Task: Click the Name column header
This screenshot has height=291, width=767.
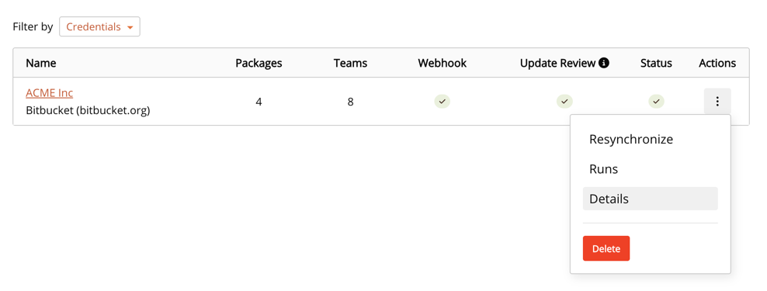Action: [41, 63]
